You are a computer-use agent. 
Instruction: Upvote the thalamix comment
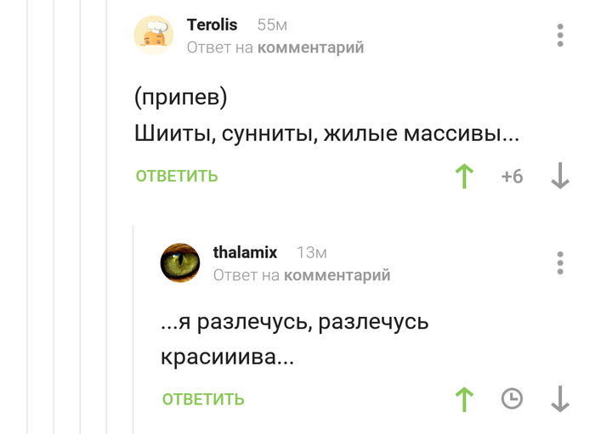click(464, 399)
